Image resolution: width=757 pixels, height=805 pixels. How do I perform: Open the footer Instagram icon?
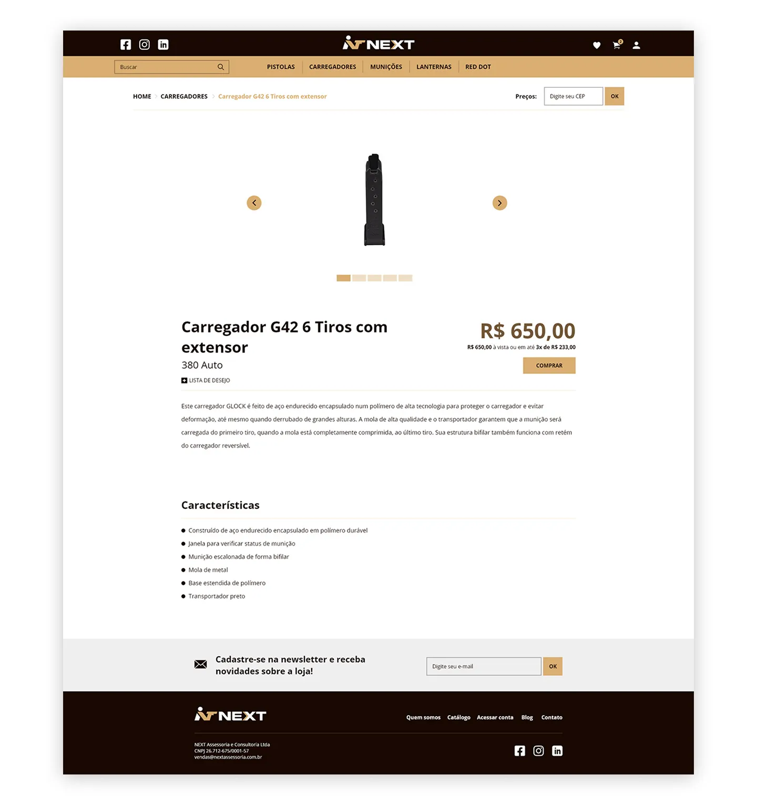(x=539, y=751)
